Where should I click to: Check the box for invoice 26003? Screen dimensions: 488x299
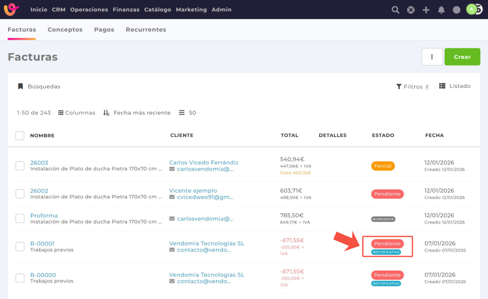click(x=20, y=166)
